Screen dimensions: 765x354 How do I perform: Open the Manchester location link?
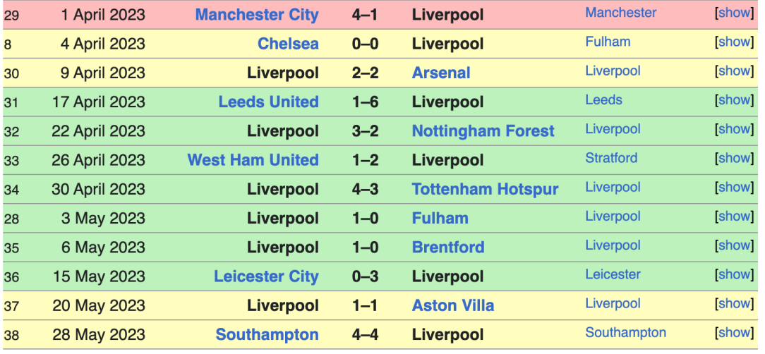click(620, 13)
